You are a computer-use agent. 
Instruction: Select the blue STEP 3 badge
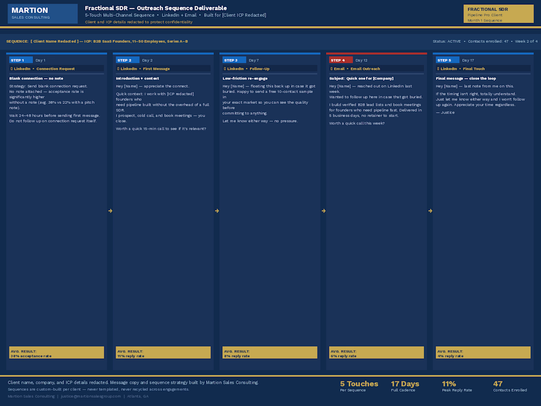pos(234,60)
